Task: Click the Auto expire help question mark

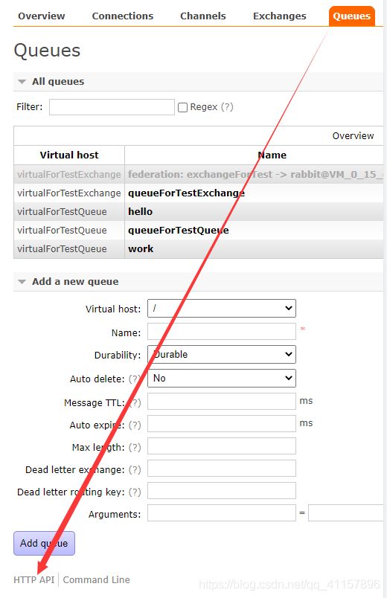Action: click(x=135, y=425)
